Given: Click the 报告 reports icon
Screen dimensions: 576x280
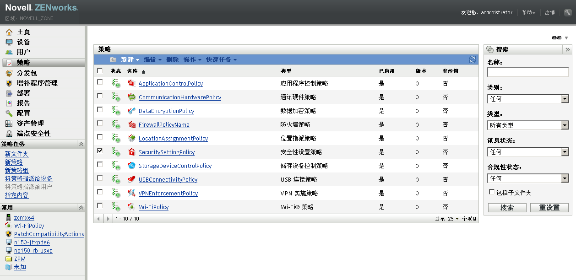Looking at the screenshot, I should point(9,103).
